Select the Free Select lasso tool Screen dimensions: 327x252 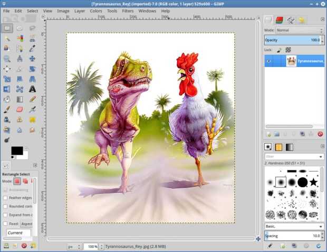click(x=32, y=28)
